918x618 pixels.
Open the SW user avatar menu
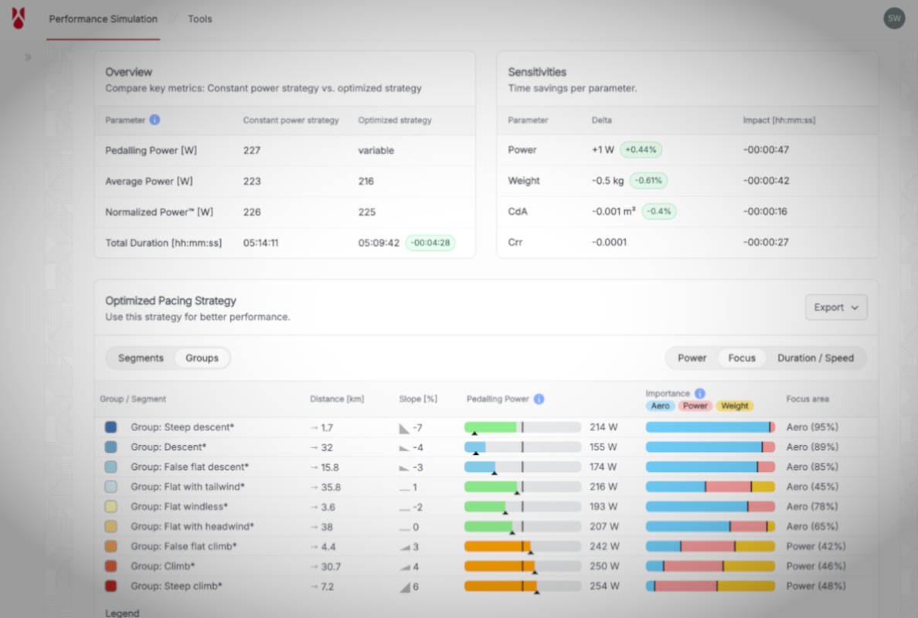pyautogui.click(x=894, y=19)
